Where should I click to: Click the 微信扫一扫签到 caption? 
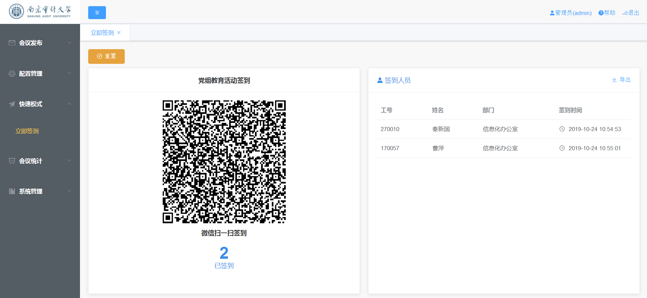[224, 233]
